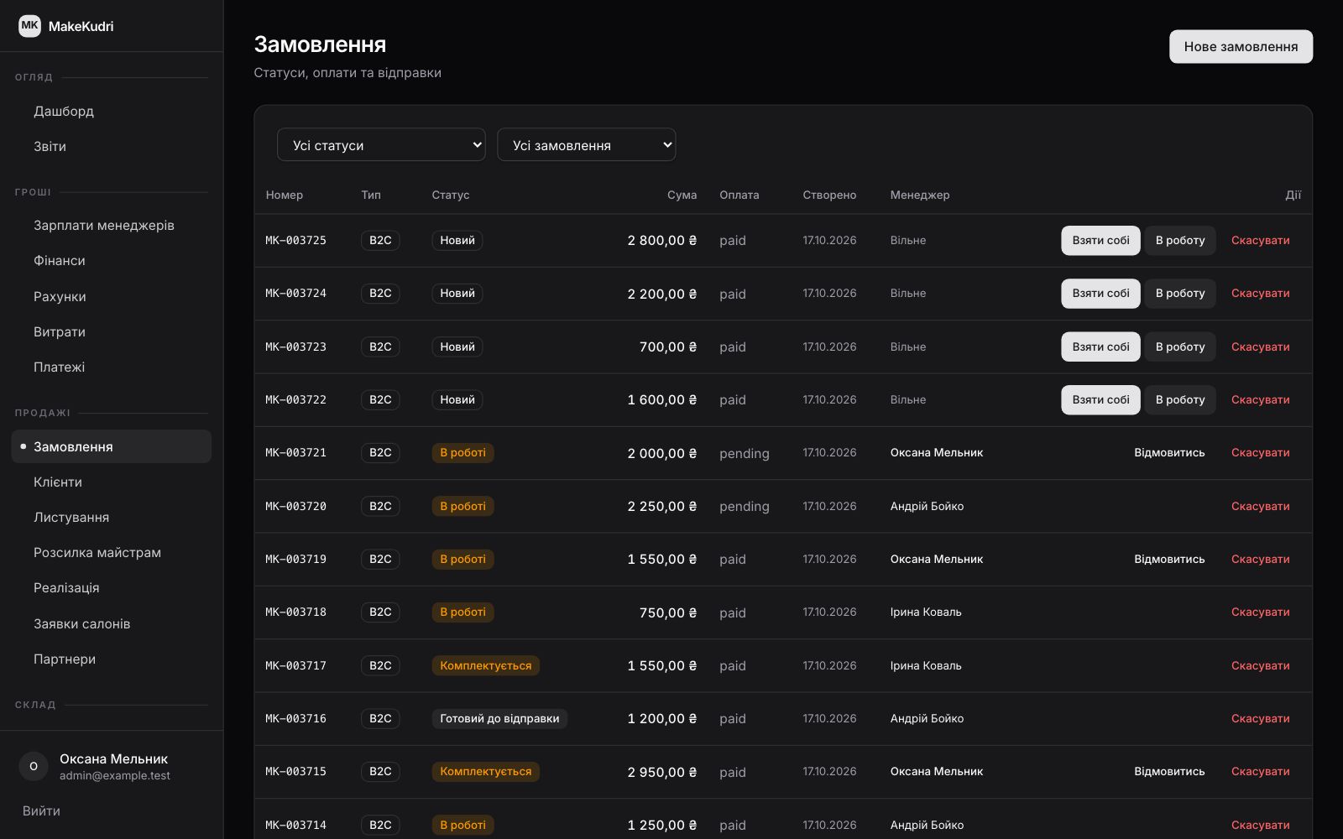This screenshot has height=839, width=1343.
Task: Click admin@example.test email text
Action: (x=115, y=776)
